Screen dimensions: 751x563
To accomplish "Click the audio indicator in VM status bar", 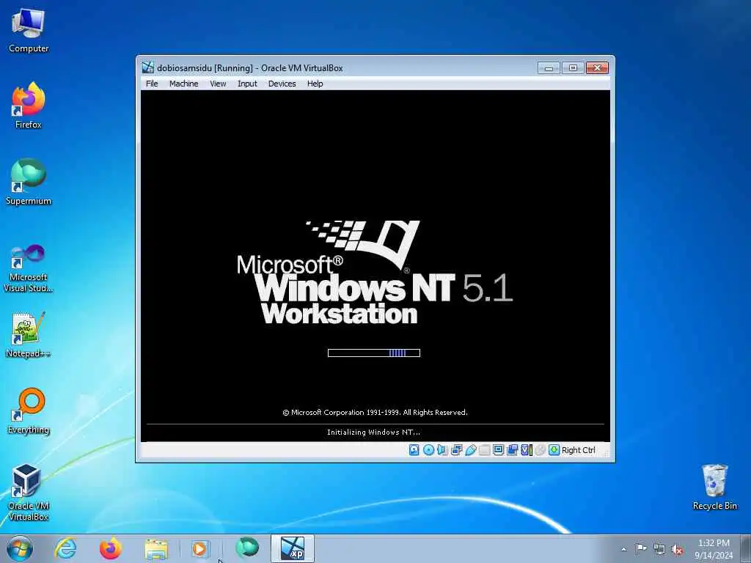I will tap(442, 450).
